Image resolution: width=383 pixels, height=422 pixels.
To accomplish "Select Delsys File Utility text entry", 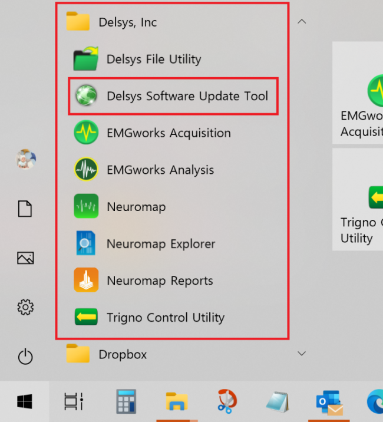I will pyautogui.click(x=154, y=59).
